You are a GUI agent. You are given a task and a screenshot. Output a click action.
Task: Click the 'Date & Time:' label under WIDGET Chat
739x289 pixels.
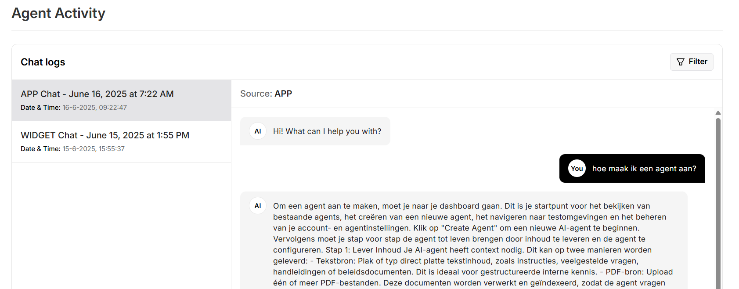pyautogui.click(x=40, y=149)
